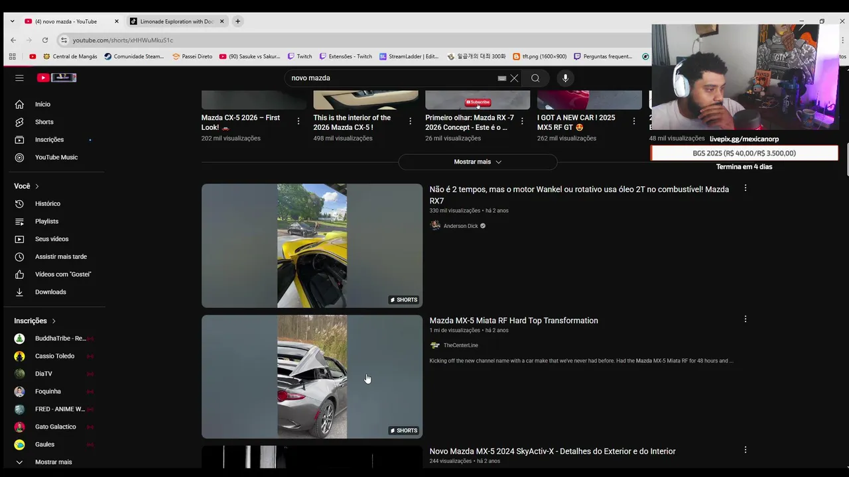Viewport: 849px width, 477px height.
Task: Expand the Inscrições section header
Action: click(x=35, y=321)
